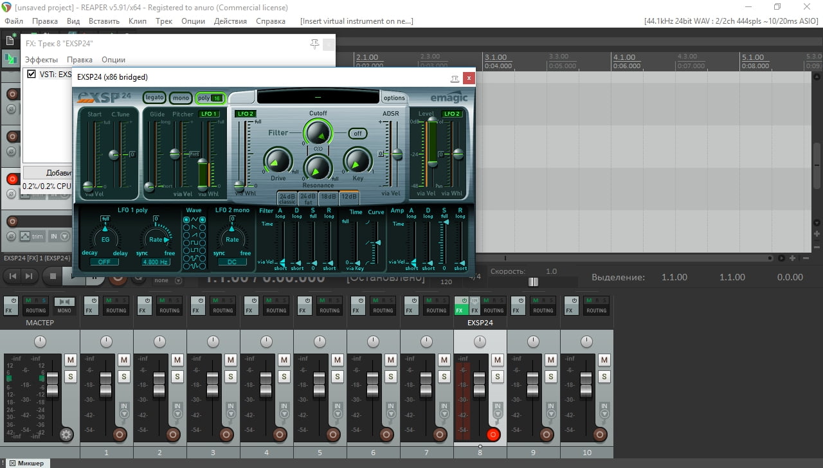Click the LFO 2 mono Rate knob
Viewport: 823px width, 468px height.
[x=232, y=239]
